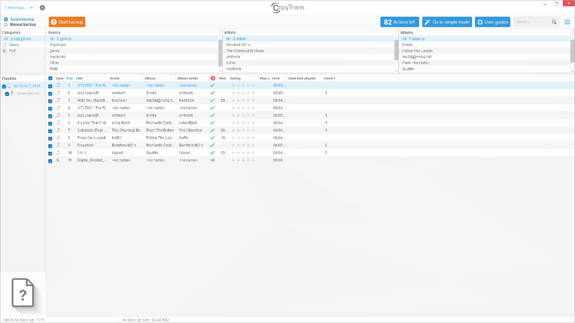The image size is (575, 323).
Task: Sort tracks by Album artist column header
Action: tap(192, 78)
